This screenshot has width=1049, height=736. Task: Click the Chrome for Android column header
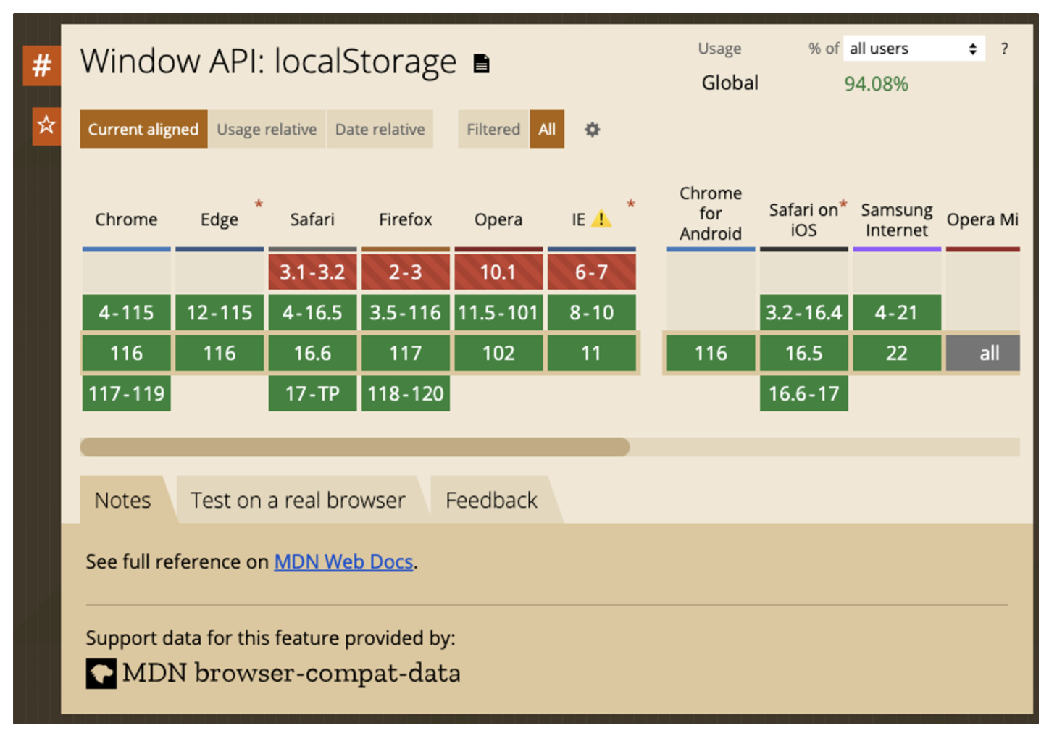(x=711, y=213)
